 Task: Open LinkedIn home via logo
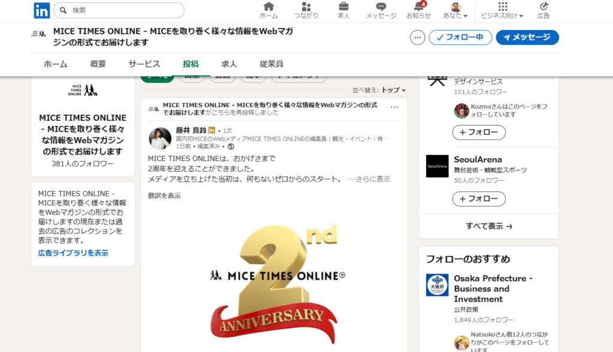tap(41, 11)
